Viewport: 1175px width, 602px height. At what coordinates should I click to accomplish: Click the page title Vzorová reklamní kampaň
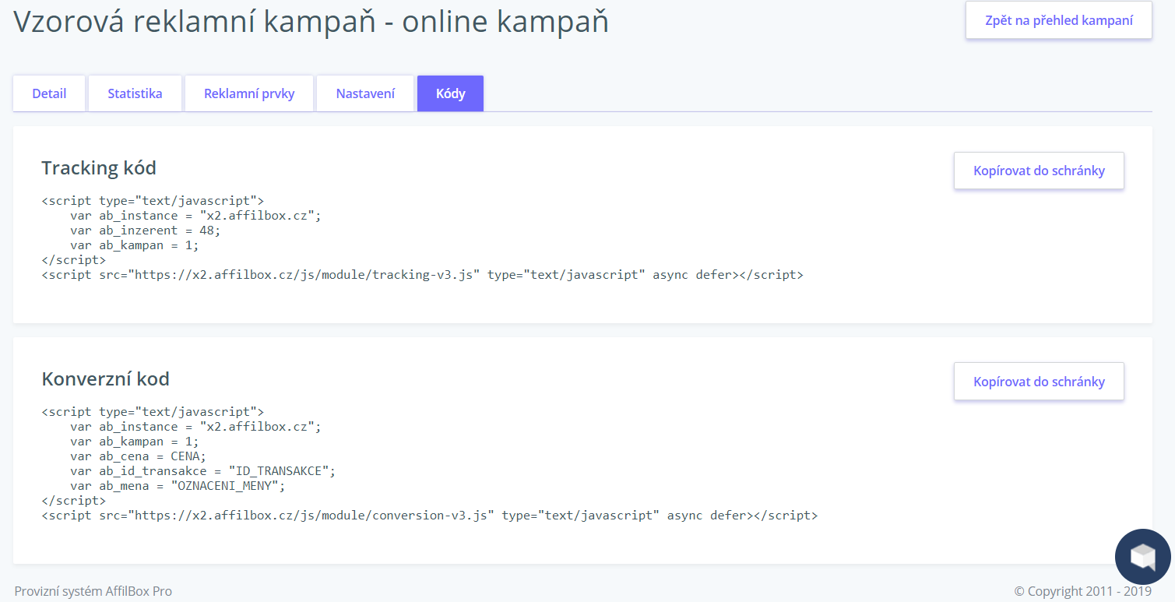pos(311,22)
